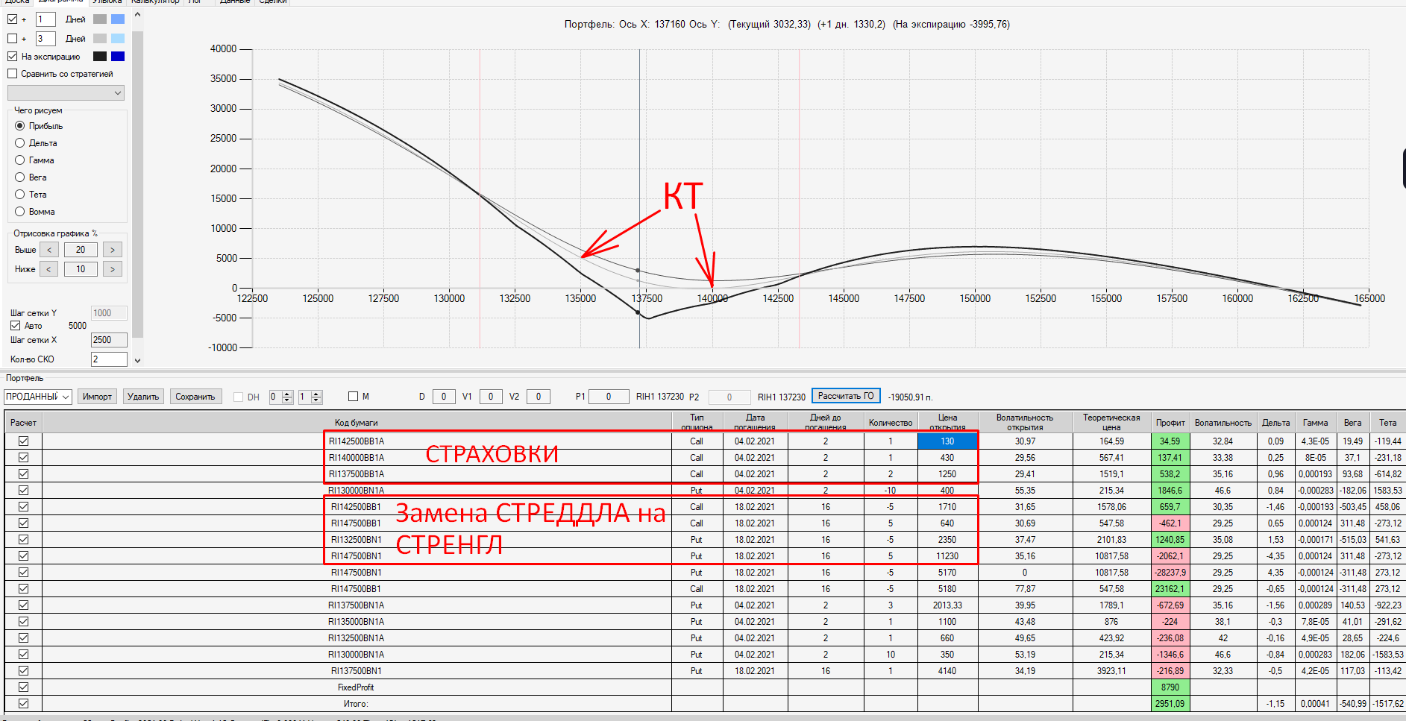Click the Код бумаги column header
Viewport: 1406px width, 721px height.
[x=357, y=423]
